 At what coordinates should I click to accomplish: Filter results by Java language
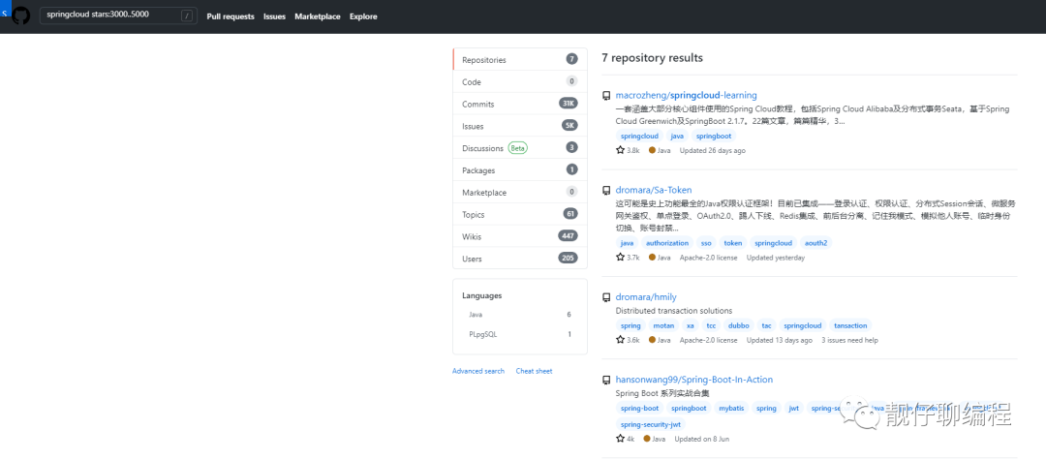coord(520,314)
